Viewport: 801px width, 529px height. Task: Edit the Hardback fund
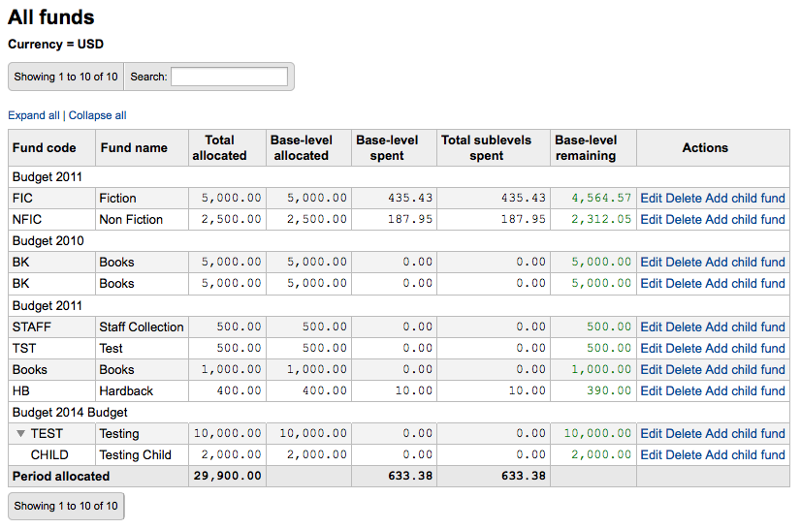click(651, 390)
